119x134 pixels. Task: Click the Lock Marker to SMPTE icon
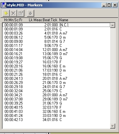pos(30,13)
